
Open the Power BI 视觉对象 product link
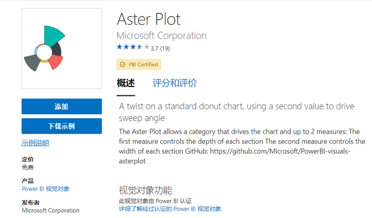coord(45,189)
